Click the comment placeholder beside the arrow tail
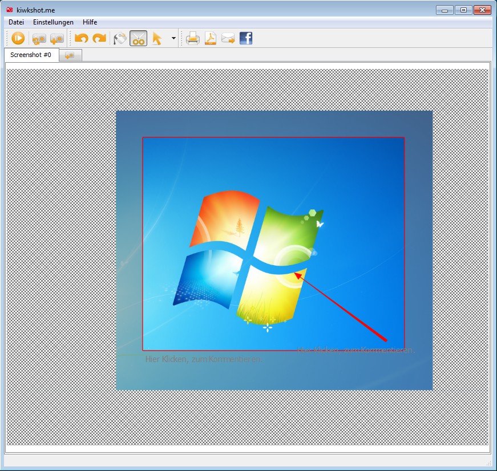The height and width of the screenshot is (471, 497). point(355,350)
